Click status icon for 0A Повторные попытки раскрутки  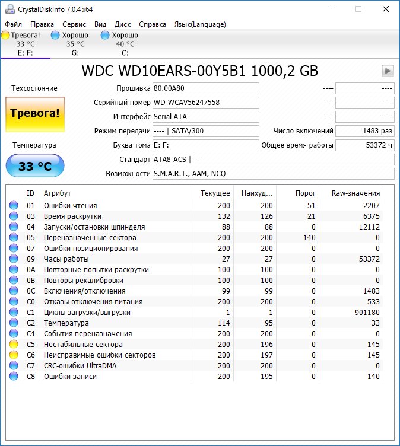(x=14, y=269)
